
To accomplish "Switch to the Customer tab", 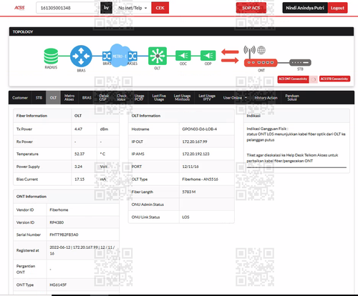I will (20, 98).
